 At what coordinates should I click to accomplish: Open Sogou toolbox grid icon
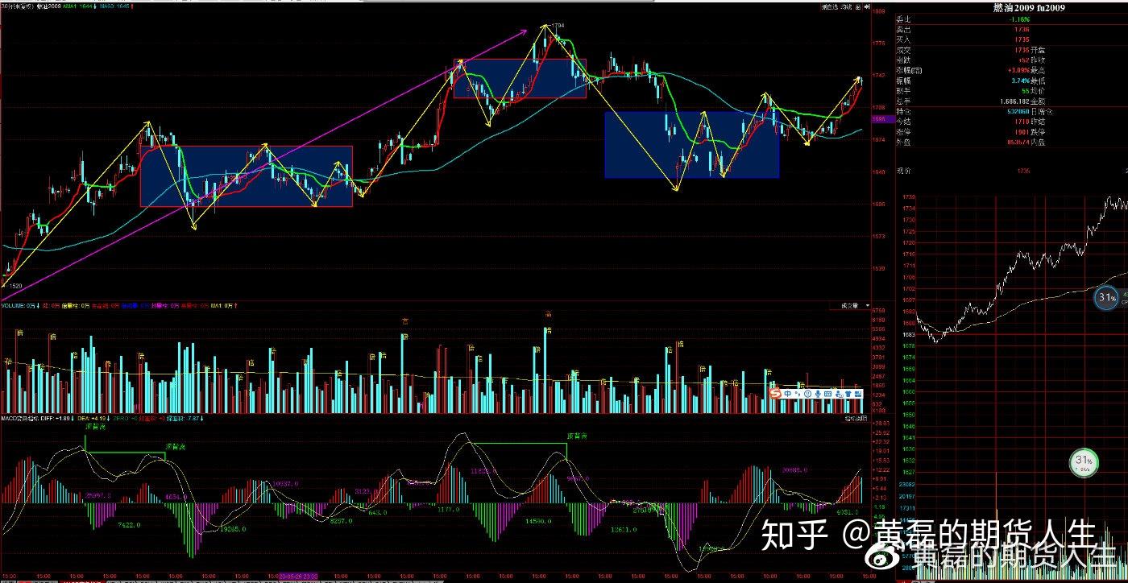[x=860, y=394]
